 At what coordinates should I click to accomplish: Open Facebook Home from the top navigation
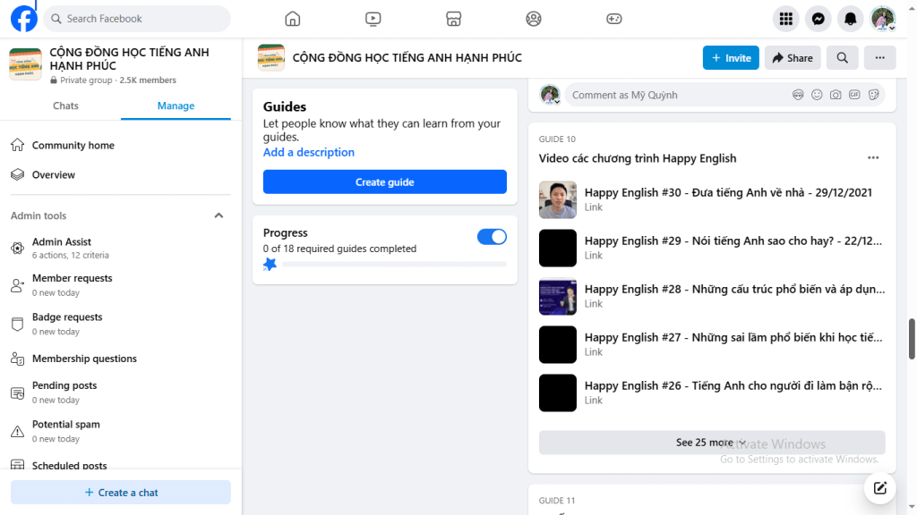click(292, 18)
